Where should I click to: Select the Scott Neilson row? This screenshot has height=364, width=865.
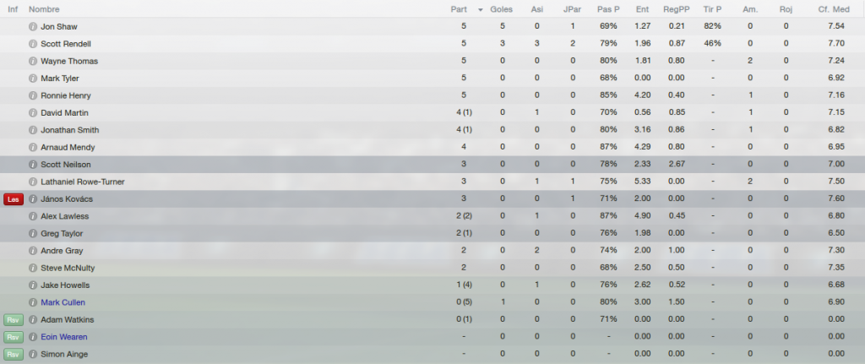point(432,165)
